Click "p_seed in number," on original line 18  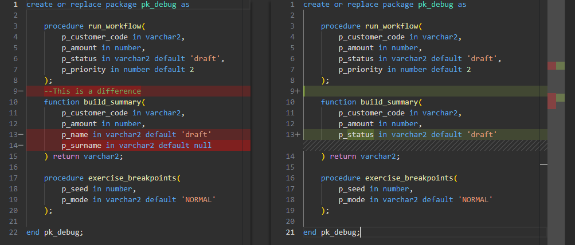[x=99, y=189]
